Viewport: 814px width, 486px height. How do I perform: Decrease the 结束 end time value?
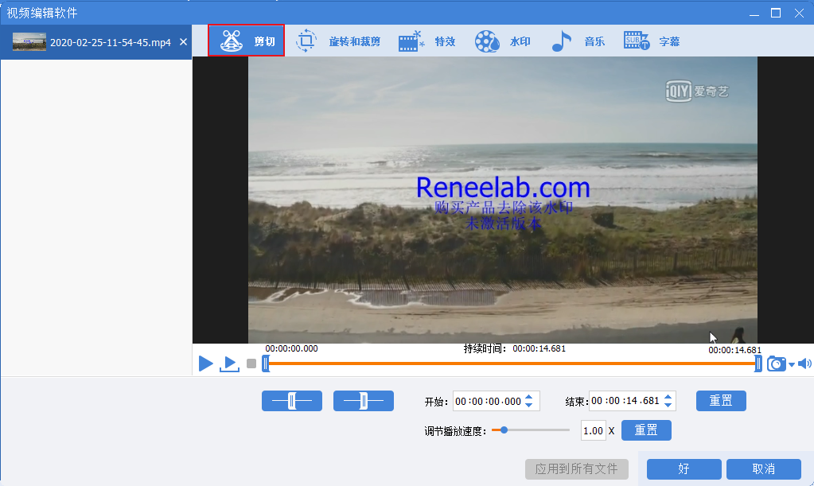click(668, 405)
